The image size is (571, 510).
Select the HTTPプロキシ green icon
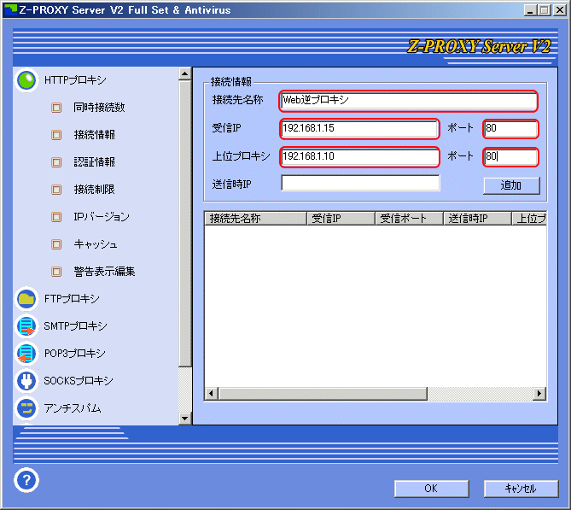(x=26, y=79)
